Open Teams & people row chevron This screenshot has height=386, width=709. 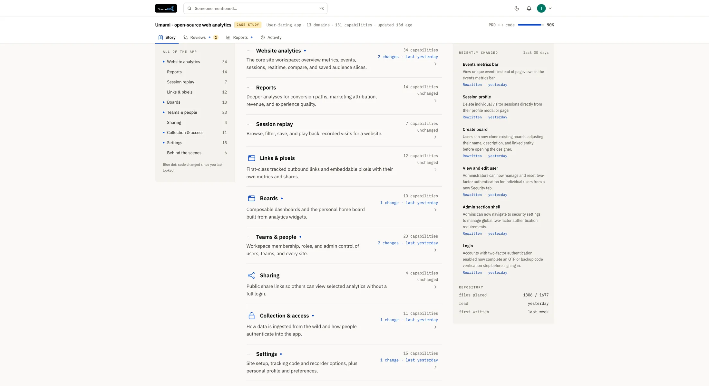click(x=435, y=250)
